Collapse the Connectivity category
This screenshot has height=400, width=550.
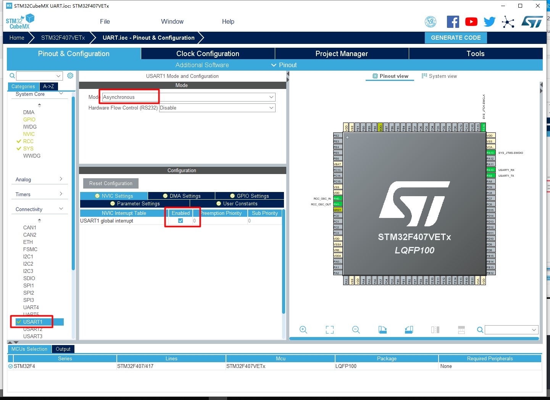tap(61, 208)
